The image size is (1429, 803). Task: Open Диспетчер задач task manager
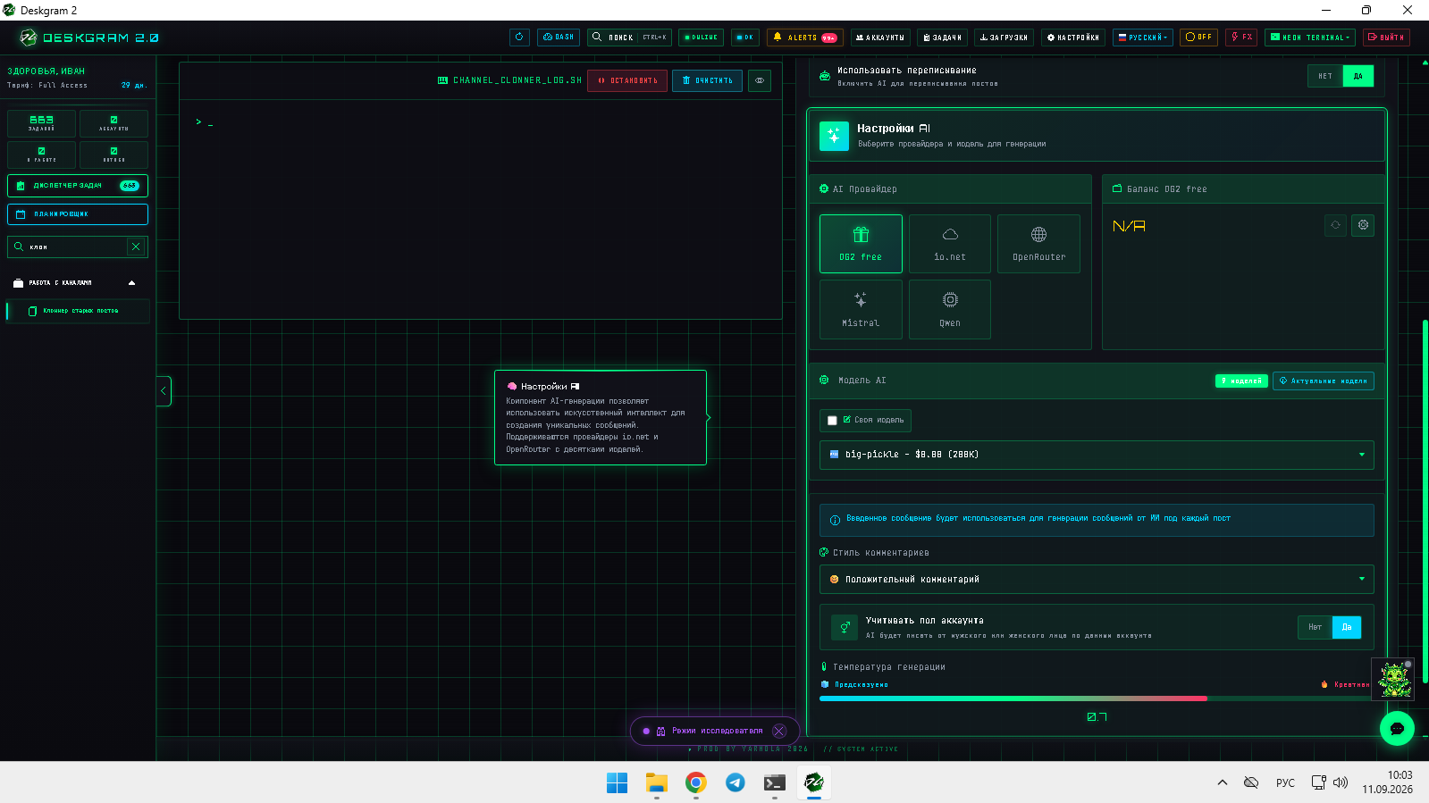78,186
